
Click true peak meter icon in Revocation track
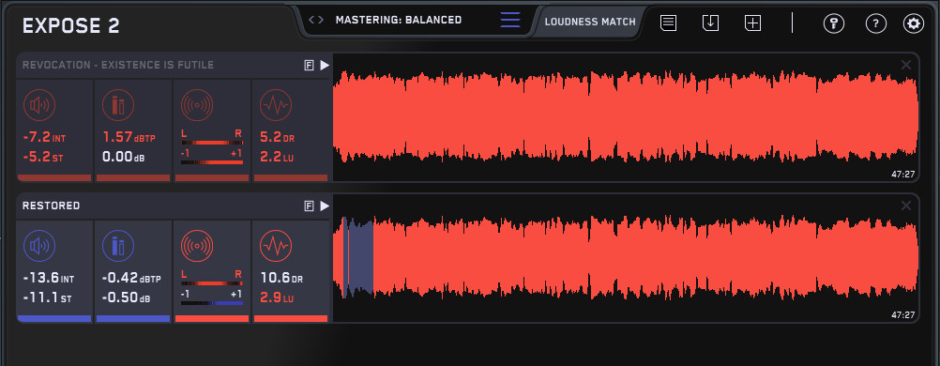(117, 106)
